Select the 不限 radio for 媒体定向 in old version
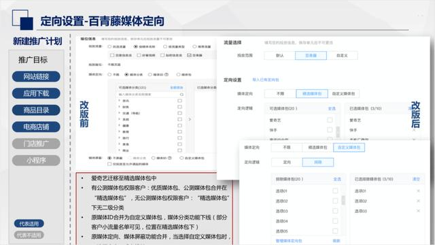The height and width of the screenshot is (245, 435). [x=109, y=74]
